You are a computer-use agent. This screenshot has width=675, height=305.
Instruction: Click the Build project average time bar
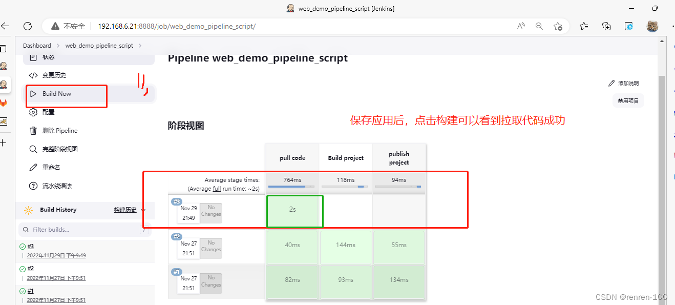346,187
